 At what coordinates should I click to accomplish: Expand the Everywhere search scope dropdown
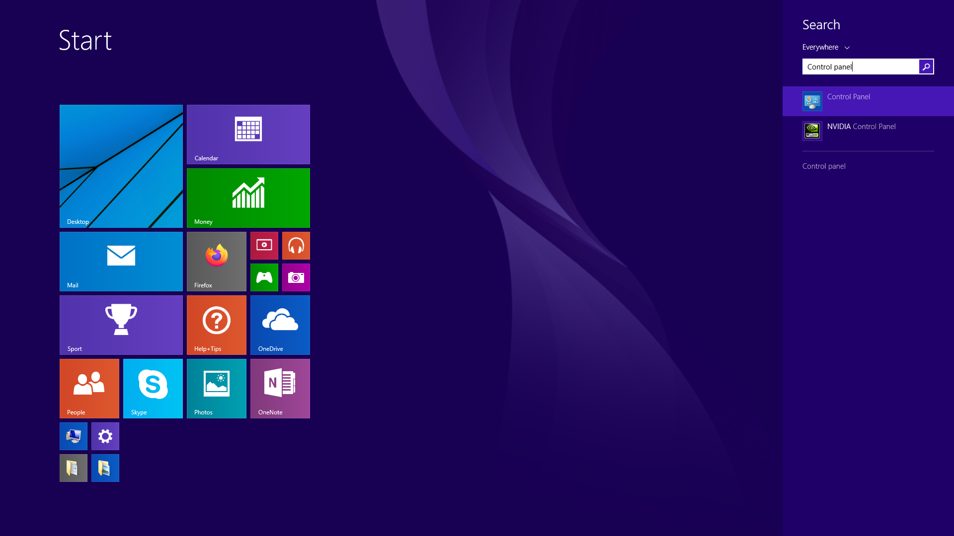click(825, 47)
